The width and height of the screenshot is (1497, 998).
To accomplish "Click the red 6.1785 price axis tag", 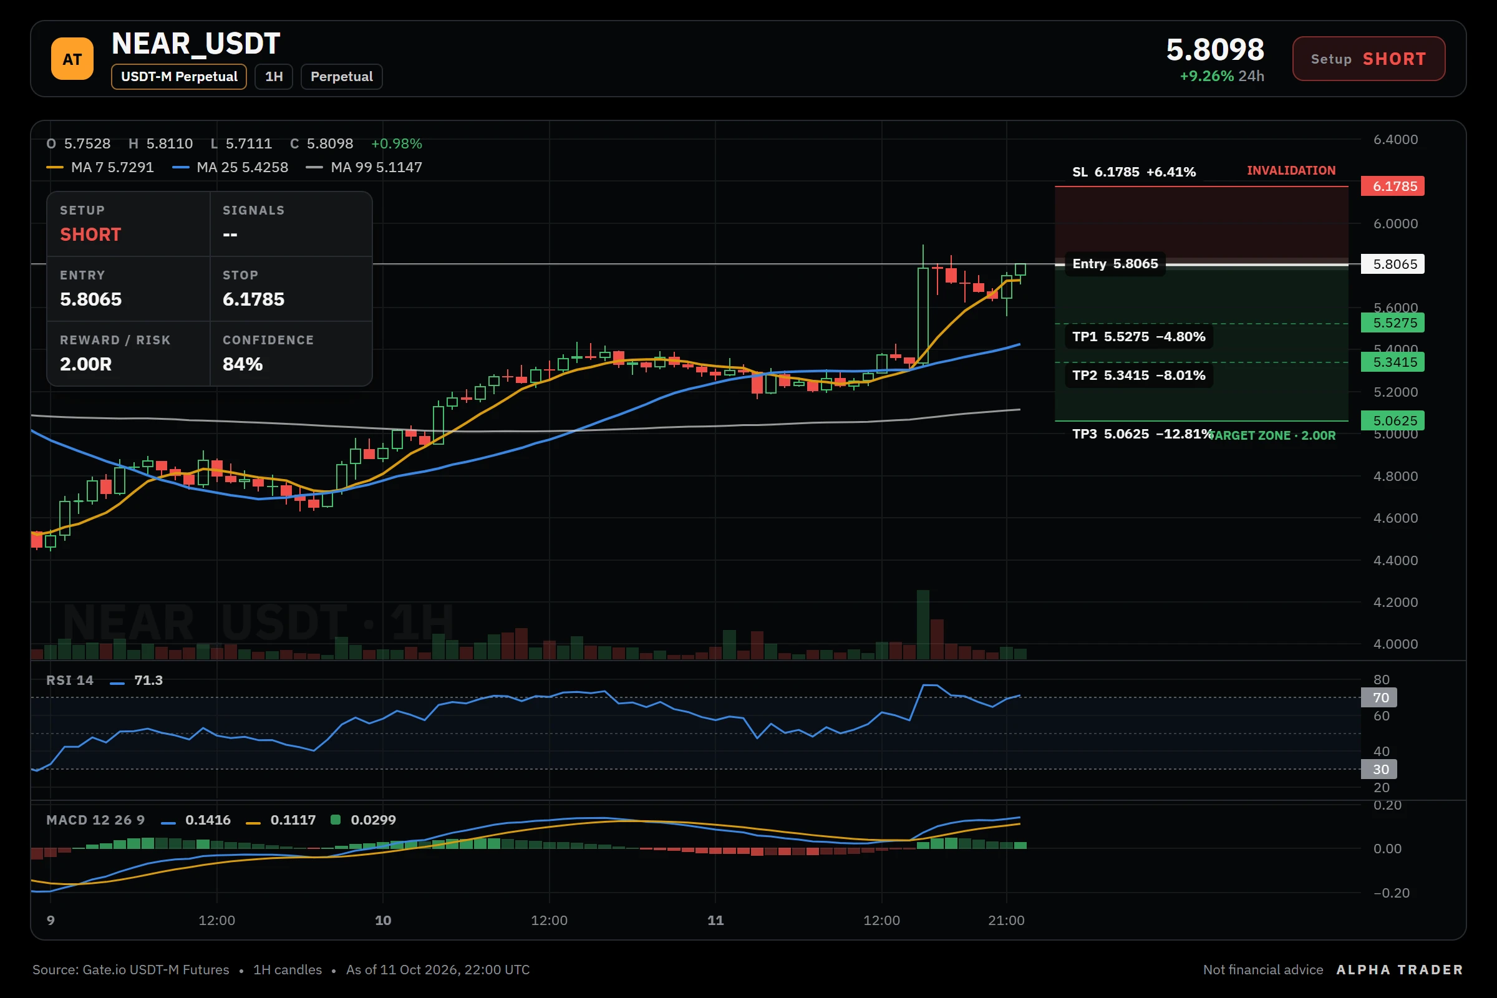I will [x=1393, y=187].
